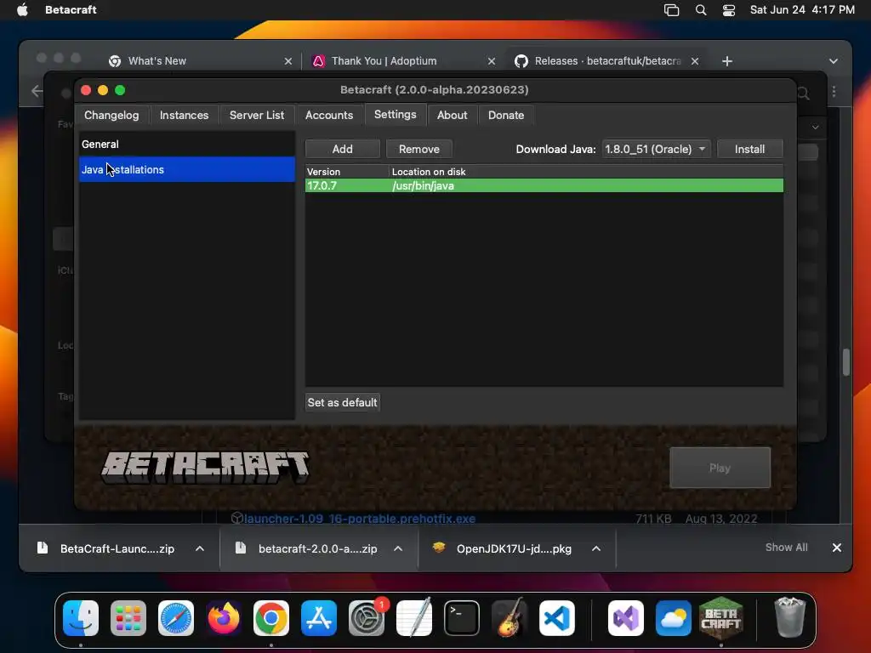Click the Location on disk column header
The width and height of the screenshot is (871, 653).
click(x=586, y=172)
